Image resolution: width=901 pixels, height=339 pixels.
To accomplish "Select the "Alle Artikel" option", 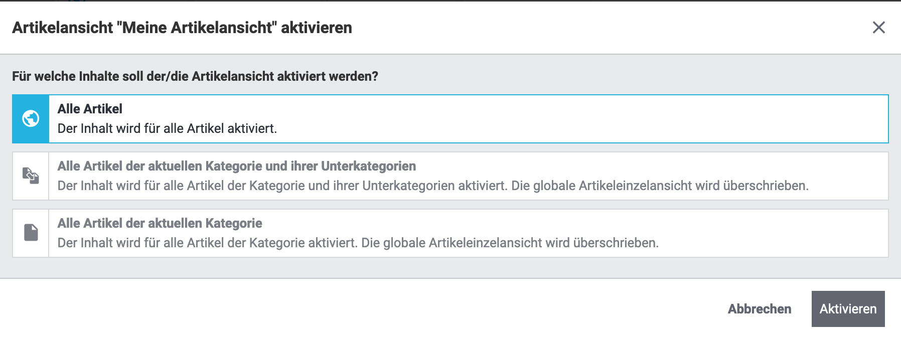I will click(x=90, y=109).
